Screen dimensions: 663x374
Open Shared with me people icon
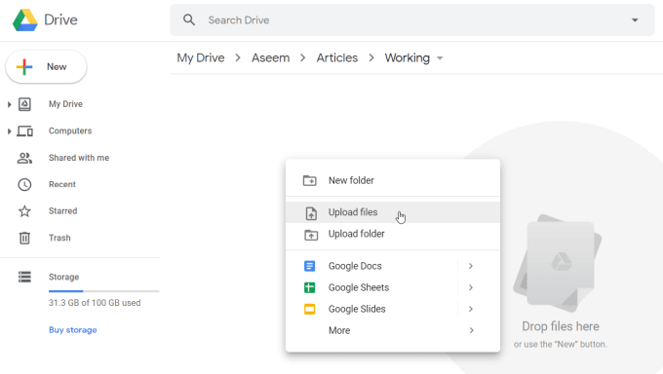24,158
